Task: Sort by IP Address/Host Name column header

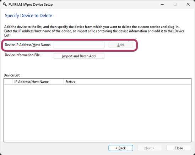Action: tap(38, 82)
